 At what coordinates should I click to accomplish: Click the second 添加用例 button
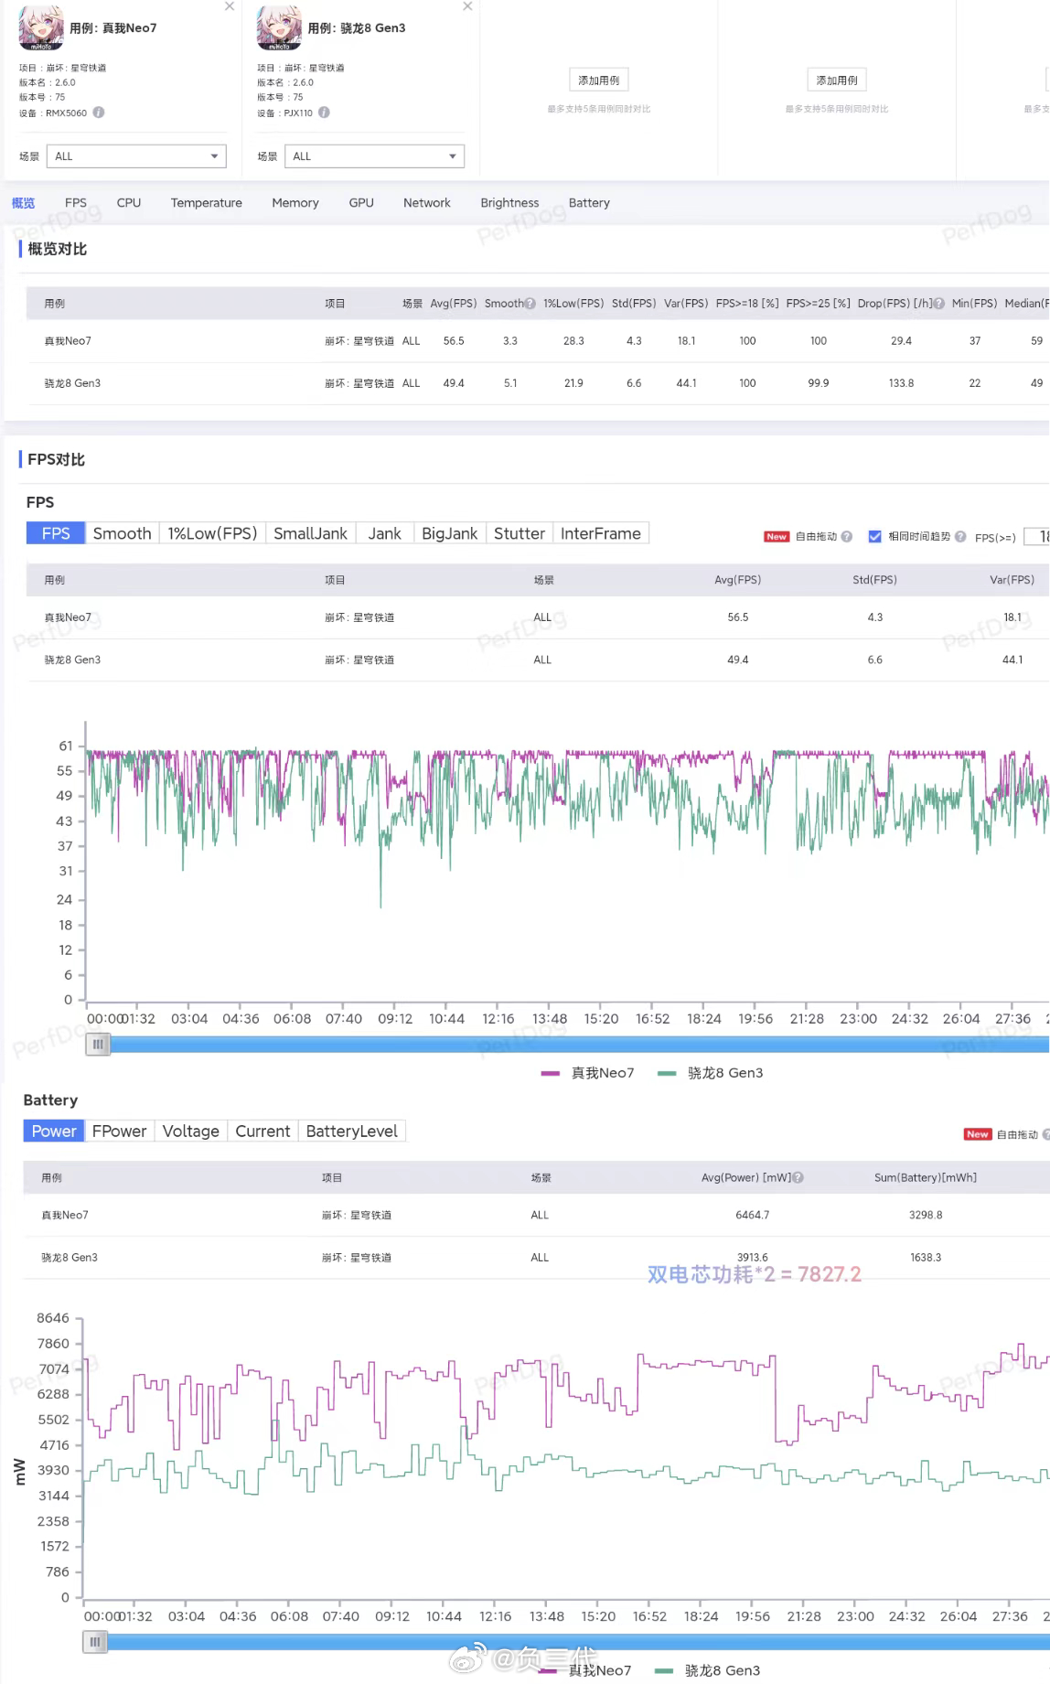(x=837, y=80)
